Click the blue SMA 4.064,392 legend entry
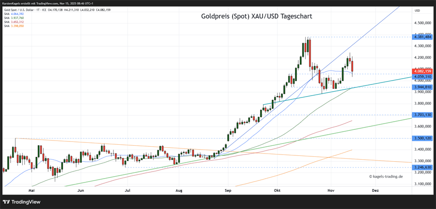The width and height of the screenshot is (436, 209). tap(14, 14)
